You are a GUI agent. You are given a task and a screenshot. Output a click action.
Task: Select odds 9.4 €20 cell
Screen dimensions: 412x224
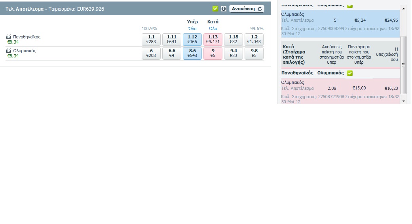tap(234, 53)
